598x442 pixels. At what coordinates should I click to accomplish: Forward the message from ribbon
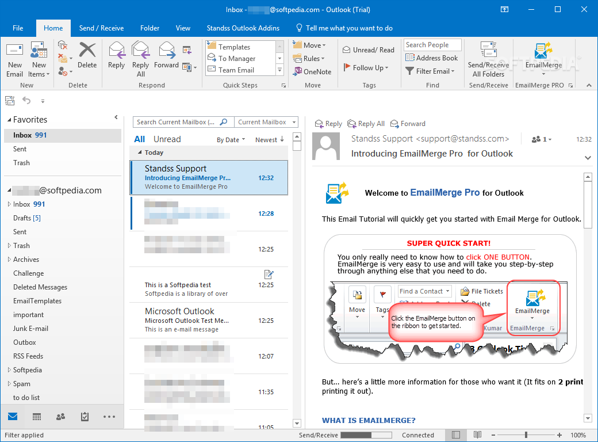point(166,56)
